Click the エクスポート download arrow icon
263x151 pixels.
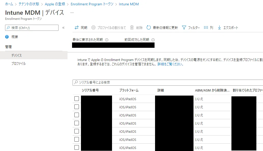[x=219, y=27]
